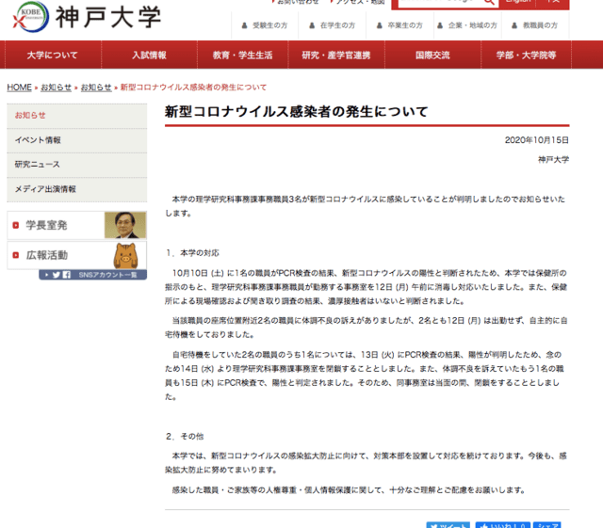
Task: Open the 入試情報 menu
Action: [x=149, y=55]
